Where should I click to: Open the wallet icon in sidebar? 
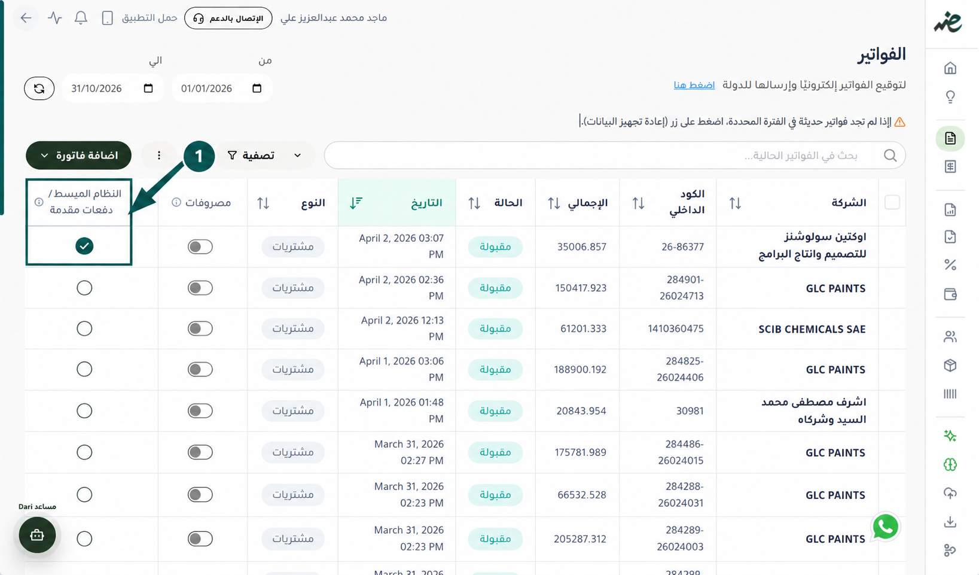click(x=950, y=294)
